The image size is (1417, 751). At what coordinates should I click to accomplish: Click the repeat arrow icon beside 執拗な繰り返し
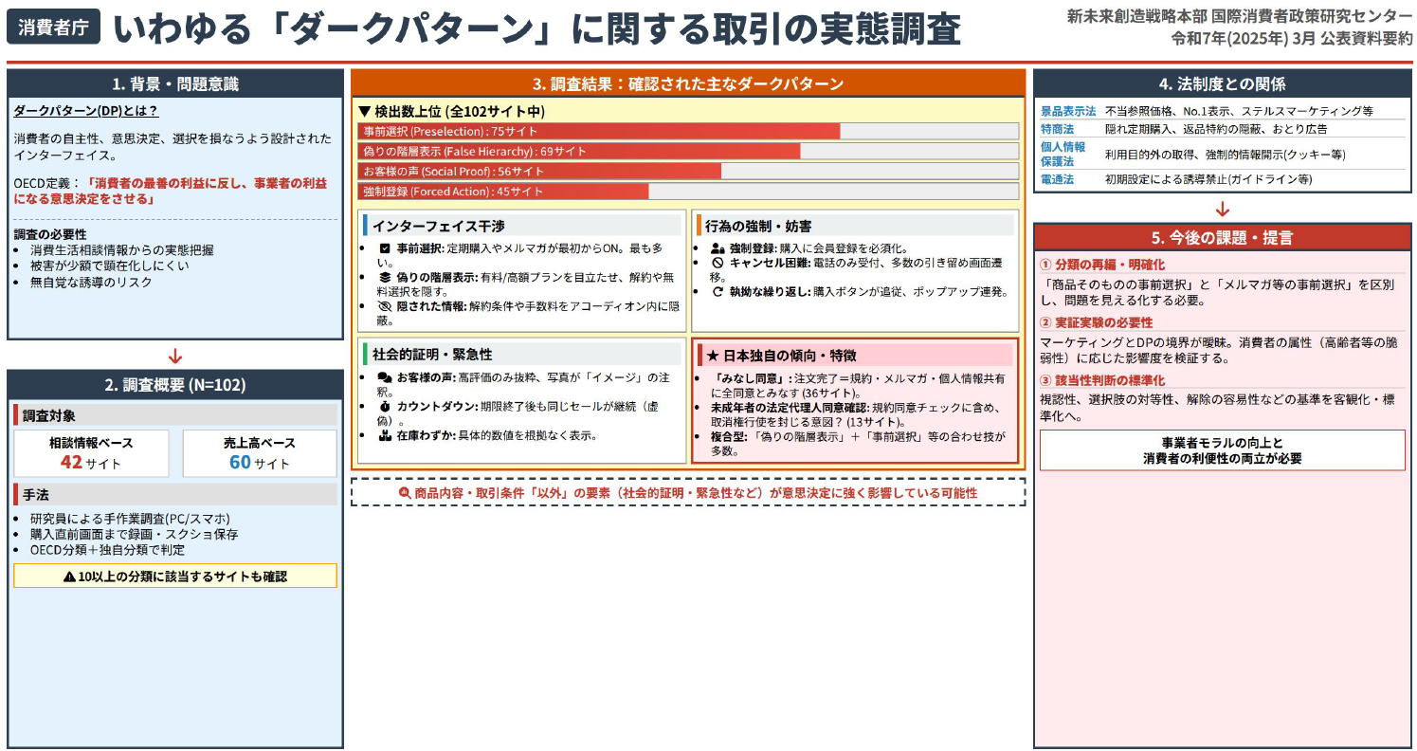tap(718, 292)
